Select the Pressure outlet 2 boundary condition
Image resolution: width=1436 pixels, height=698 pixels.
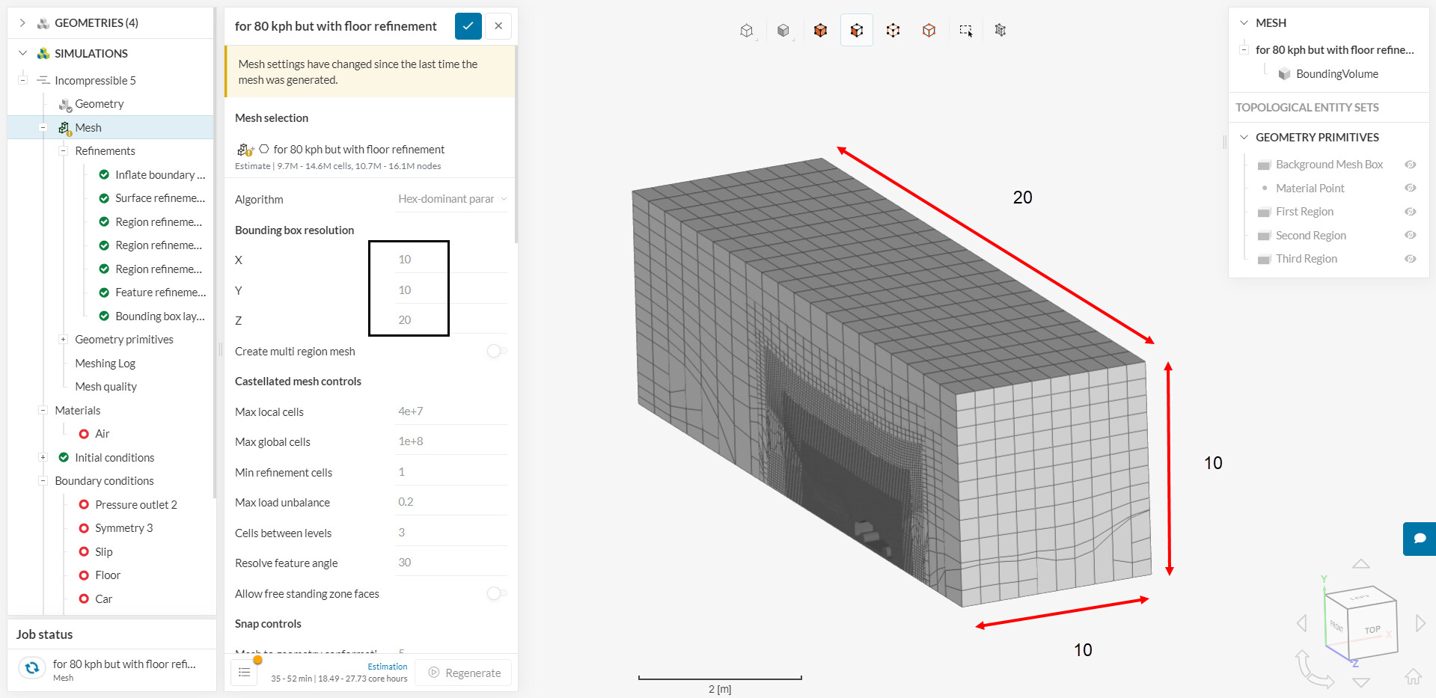tap(136, 505)
